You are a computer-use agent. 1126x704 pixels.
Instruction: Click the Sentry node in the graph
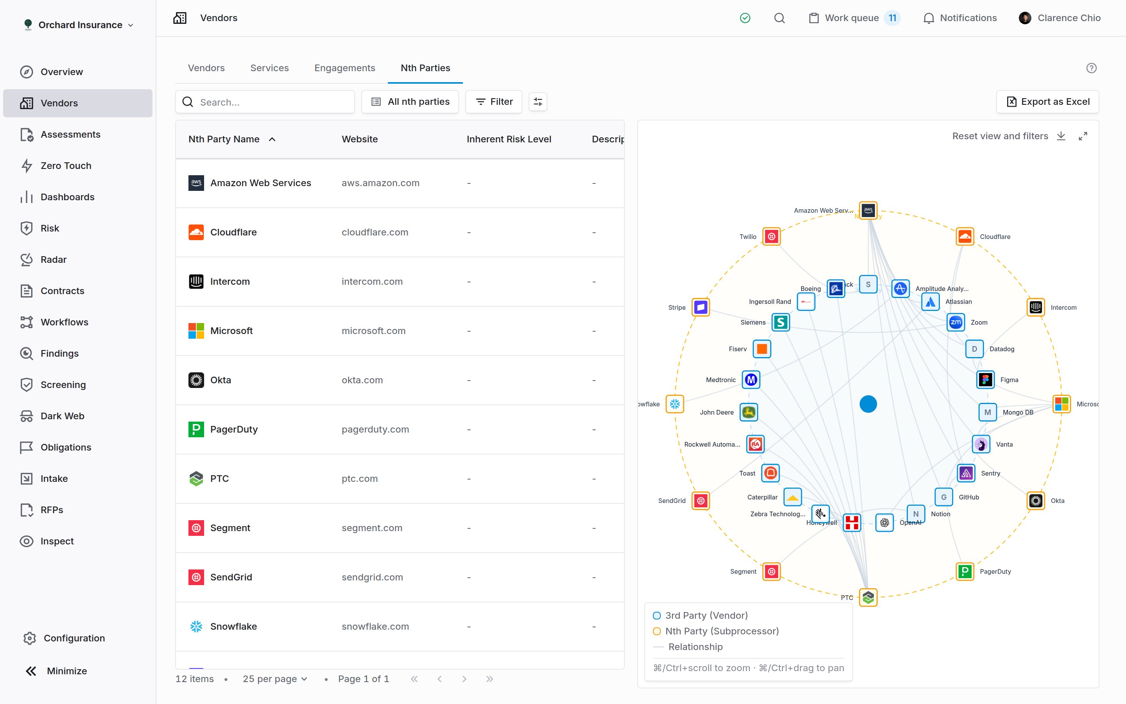click(x=966, y=473)
